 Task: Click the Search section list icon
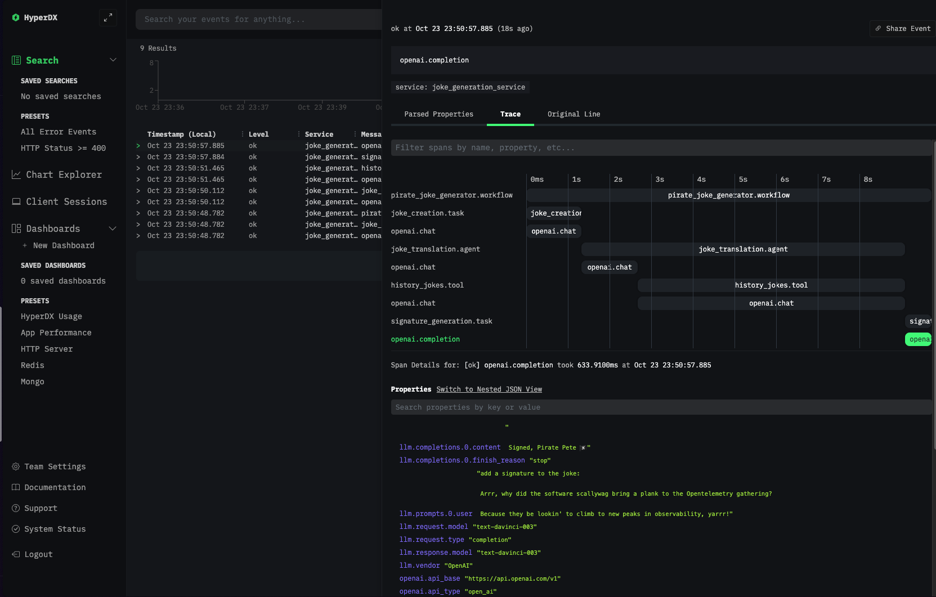[x=16, y=60]
